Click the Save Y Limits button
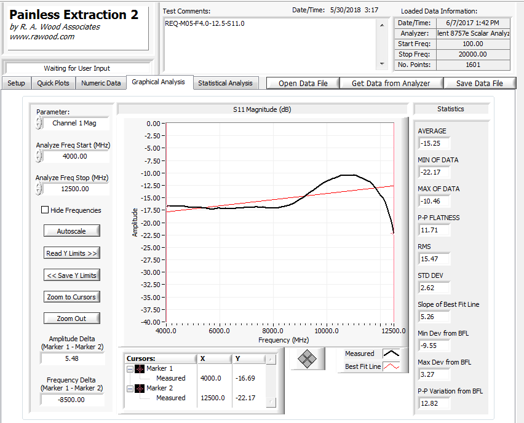The height and width of the screenshot is (423, 524). (71, 275)
